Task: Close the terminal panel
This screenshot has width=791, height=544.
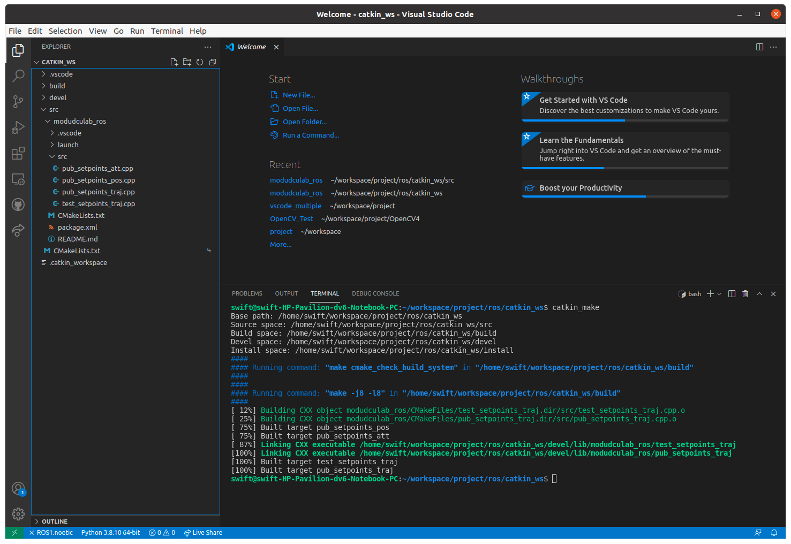Action: click(773, 294)
